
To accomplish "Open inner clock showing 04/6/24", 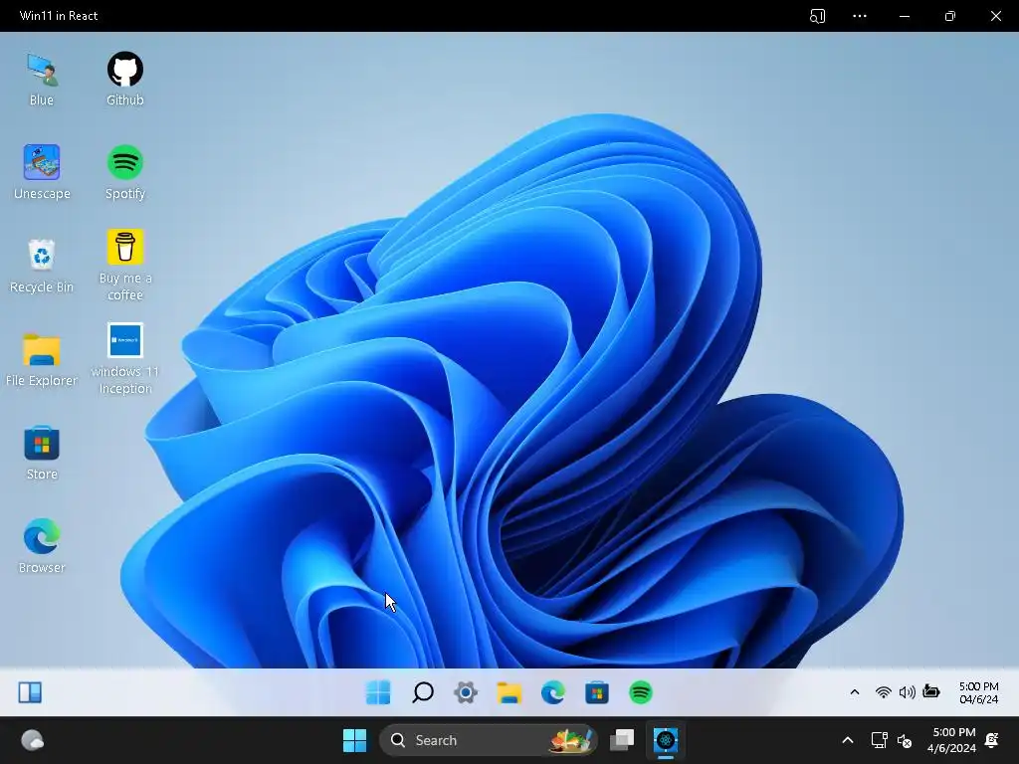I will click(x=979, y=692).
